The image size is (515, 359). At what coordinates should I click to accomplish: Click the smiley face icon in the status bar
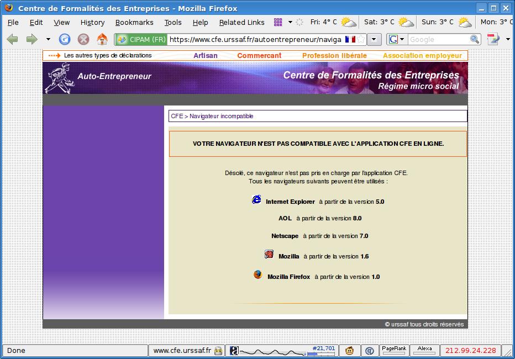point(350,350)
